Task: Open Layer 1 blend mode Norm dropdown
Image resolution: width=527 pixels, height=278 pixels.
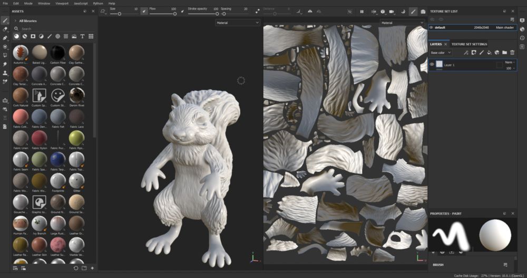Action: [510, 62]
